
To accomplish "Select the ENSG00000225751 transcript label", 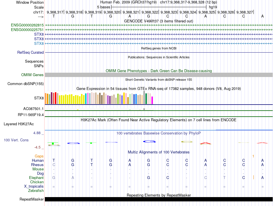I will [27, 30].
